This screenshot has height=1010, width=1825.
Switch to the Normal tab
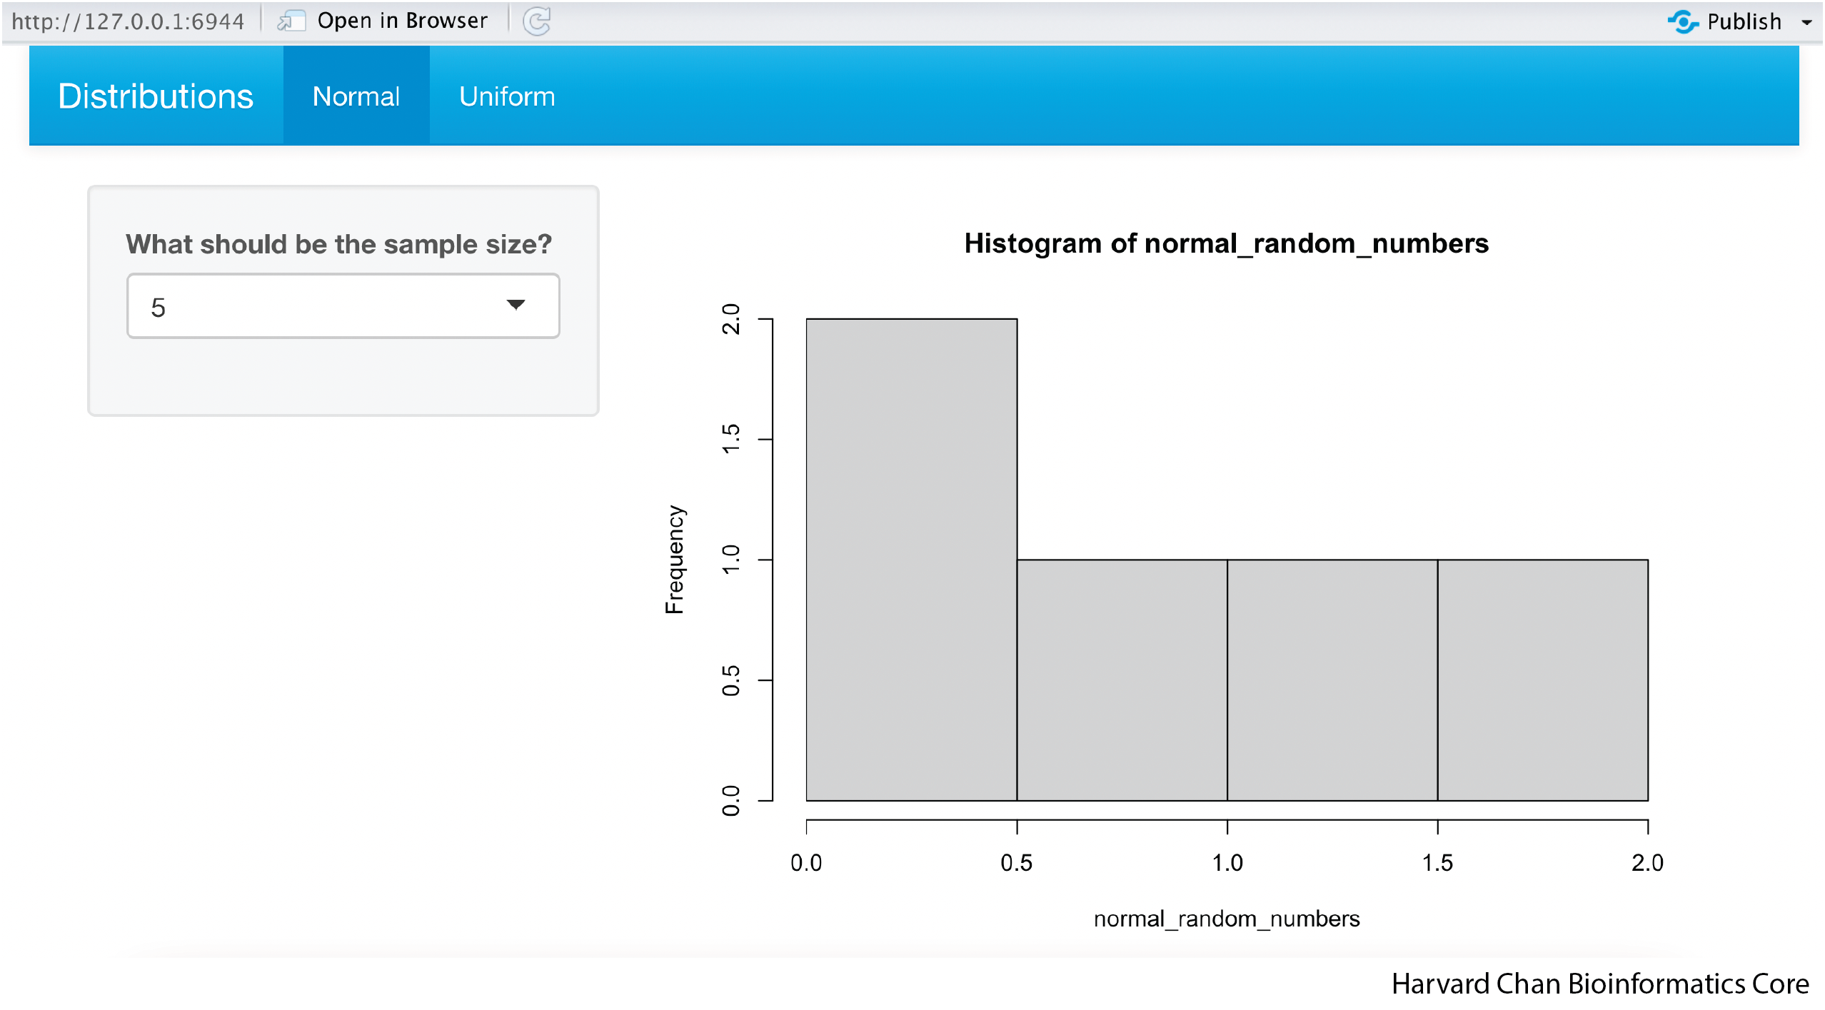pos(356,96)
